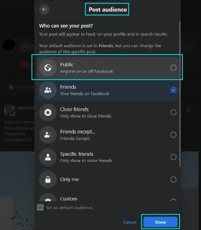Select the Friends except radio button

click(173, 135)
